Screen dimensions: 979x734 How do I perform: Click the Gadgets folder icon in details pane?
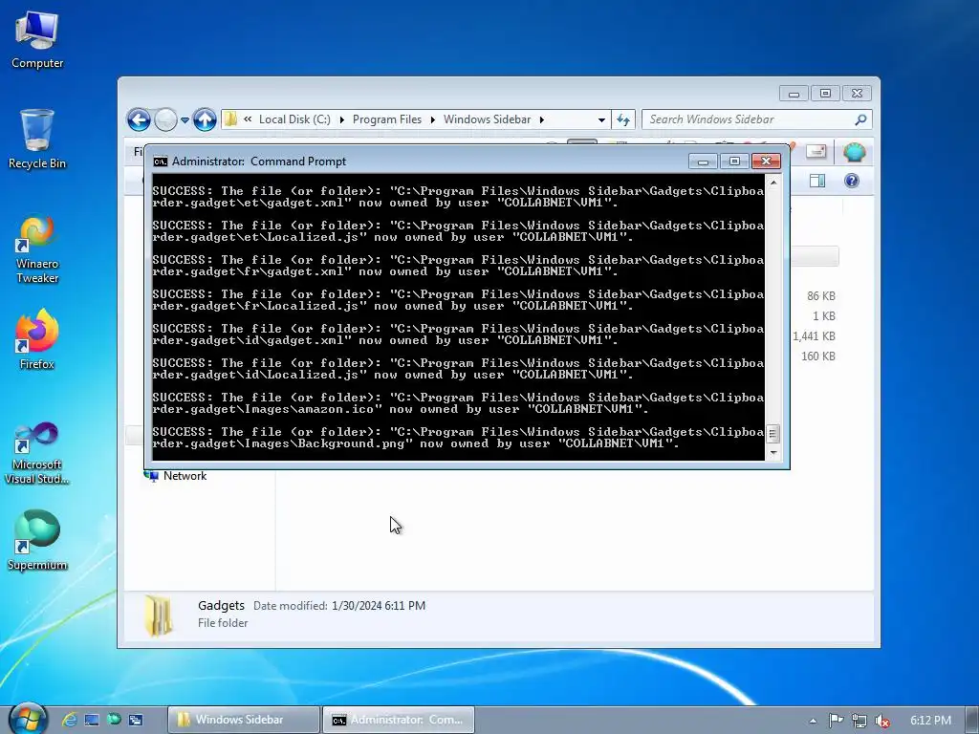[159, 615]
